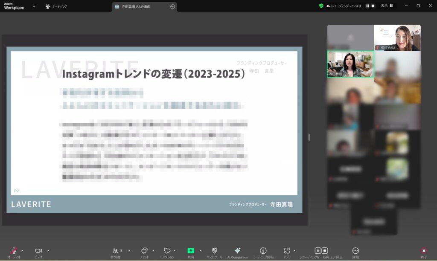437x261 pixels.
Task: Open host tools shield icon
Action: click(214, 251)
